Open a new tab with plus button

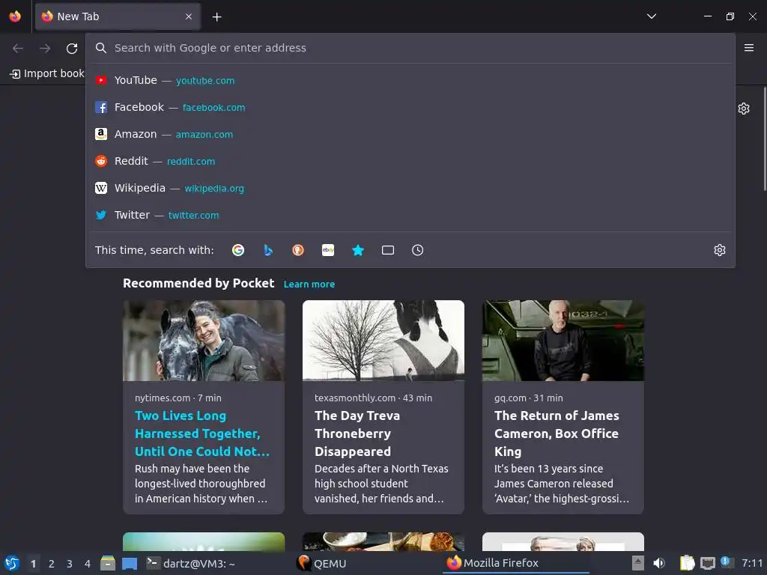(216, 16)
